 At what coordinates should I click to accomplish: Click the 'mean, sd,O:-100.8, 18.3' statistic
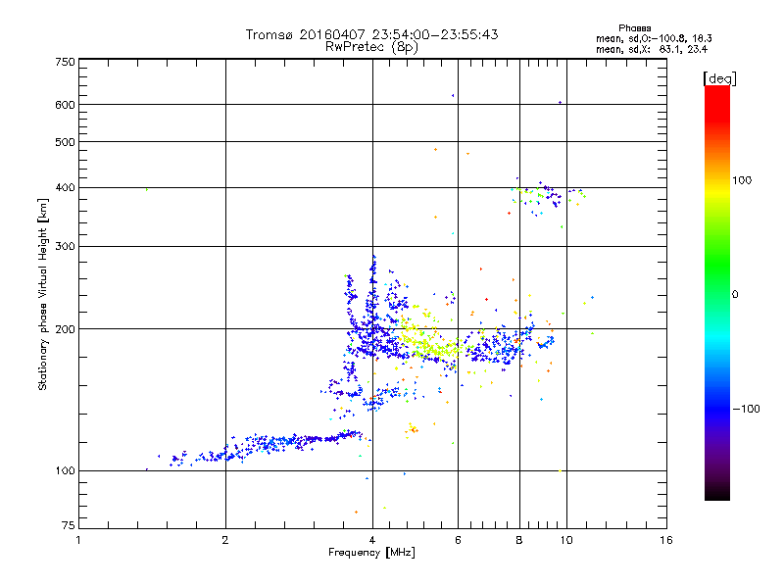[654, 38]
